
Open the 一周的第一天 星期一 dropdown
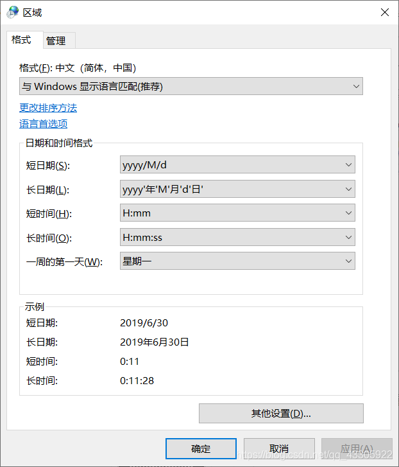(237, 261)
